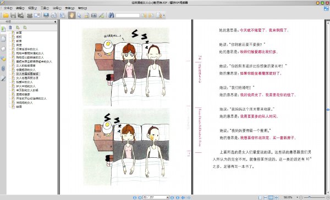Image resolution: width=330 pixels, height=200 pixels.
Task: Click the monitor screen toolbar icon
Action: pos(46,15)
